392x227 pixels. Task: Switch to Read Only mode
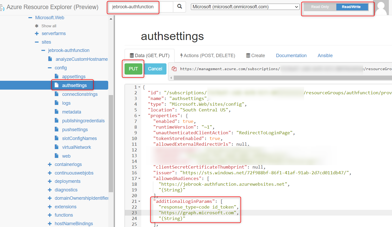320,7
